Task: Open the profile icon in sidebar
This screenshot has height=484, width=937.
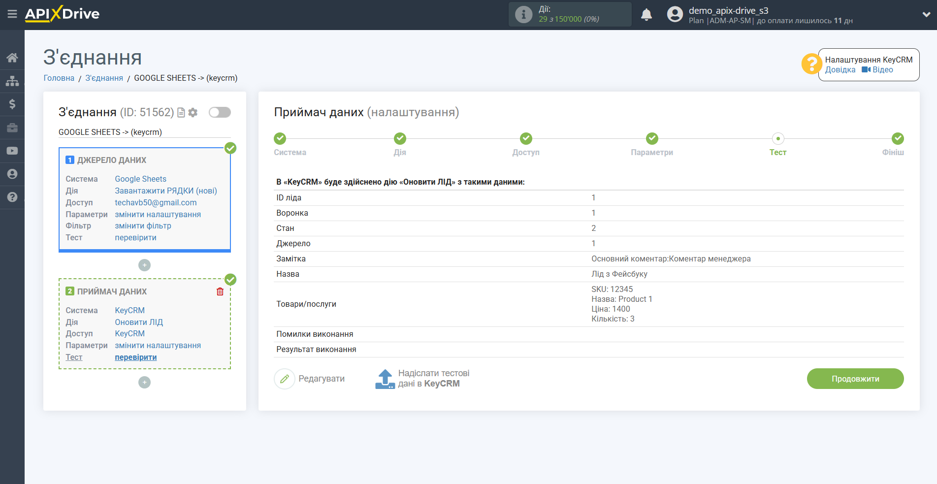Action: click(12, 174)
